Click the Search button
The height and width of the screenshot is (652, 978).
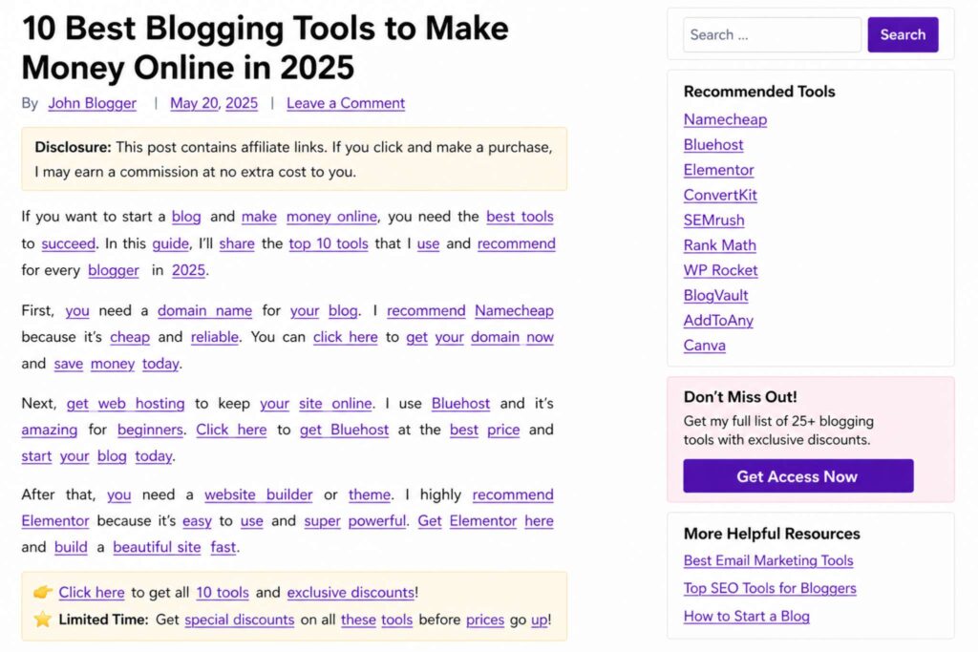pos(902,34)
